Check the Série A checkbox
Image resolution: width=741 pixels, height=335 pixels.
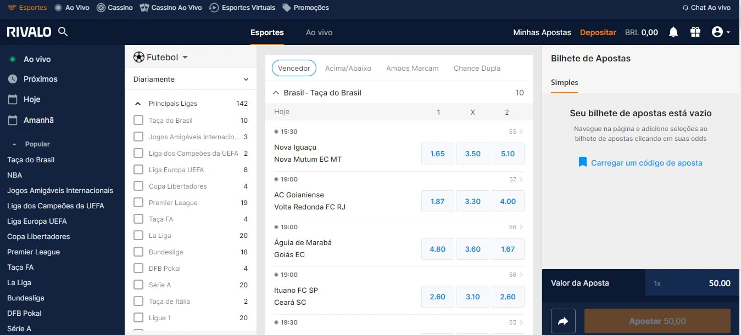click(138, 285)
